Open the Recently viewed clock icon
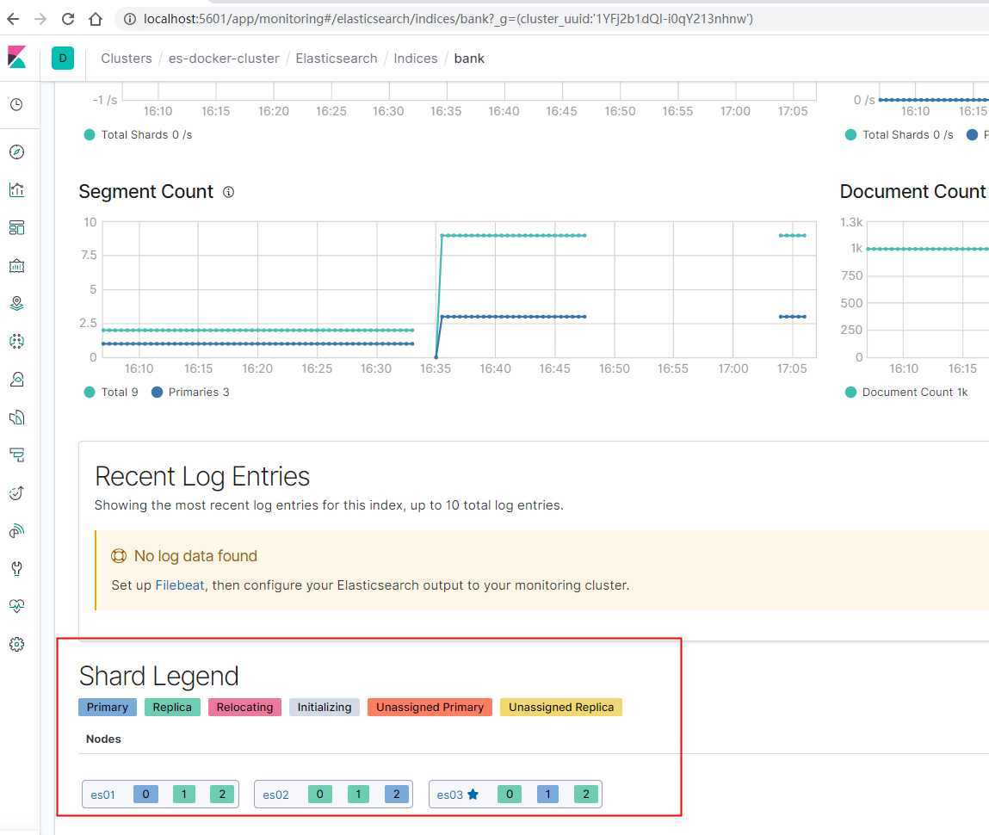 17,105
